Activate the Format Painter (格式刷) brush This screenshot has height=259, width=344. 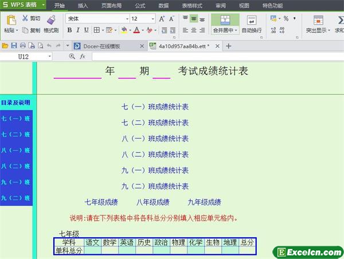coord(51,20)
